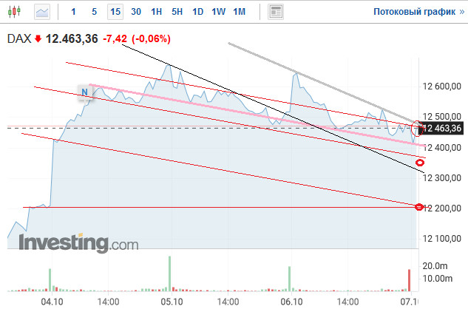The image size is (468, 309).
Task: Click the 12 100,00 axis label
Action: coord(441,239)
